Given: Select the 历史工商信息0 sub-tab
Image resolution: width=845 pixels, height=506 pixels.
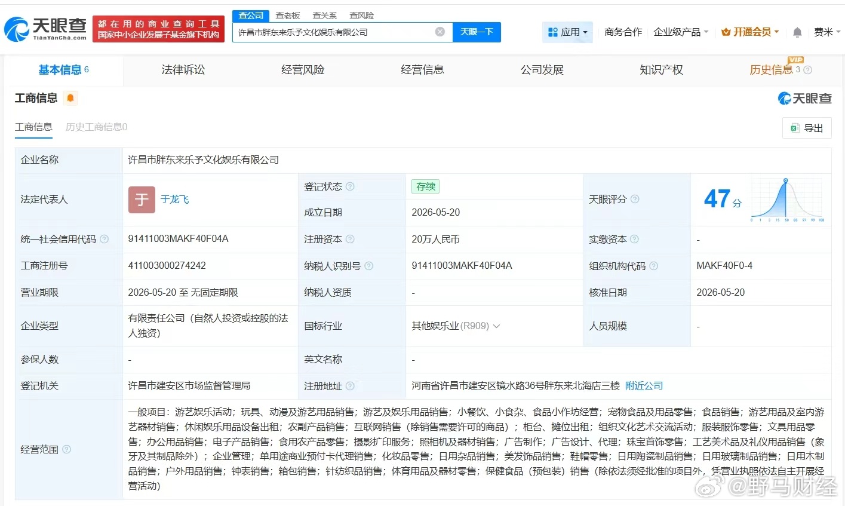Looking at the screenshot, I should tap(96, 127).
